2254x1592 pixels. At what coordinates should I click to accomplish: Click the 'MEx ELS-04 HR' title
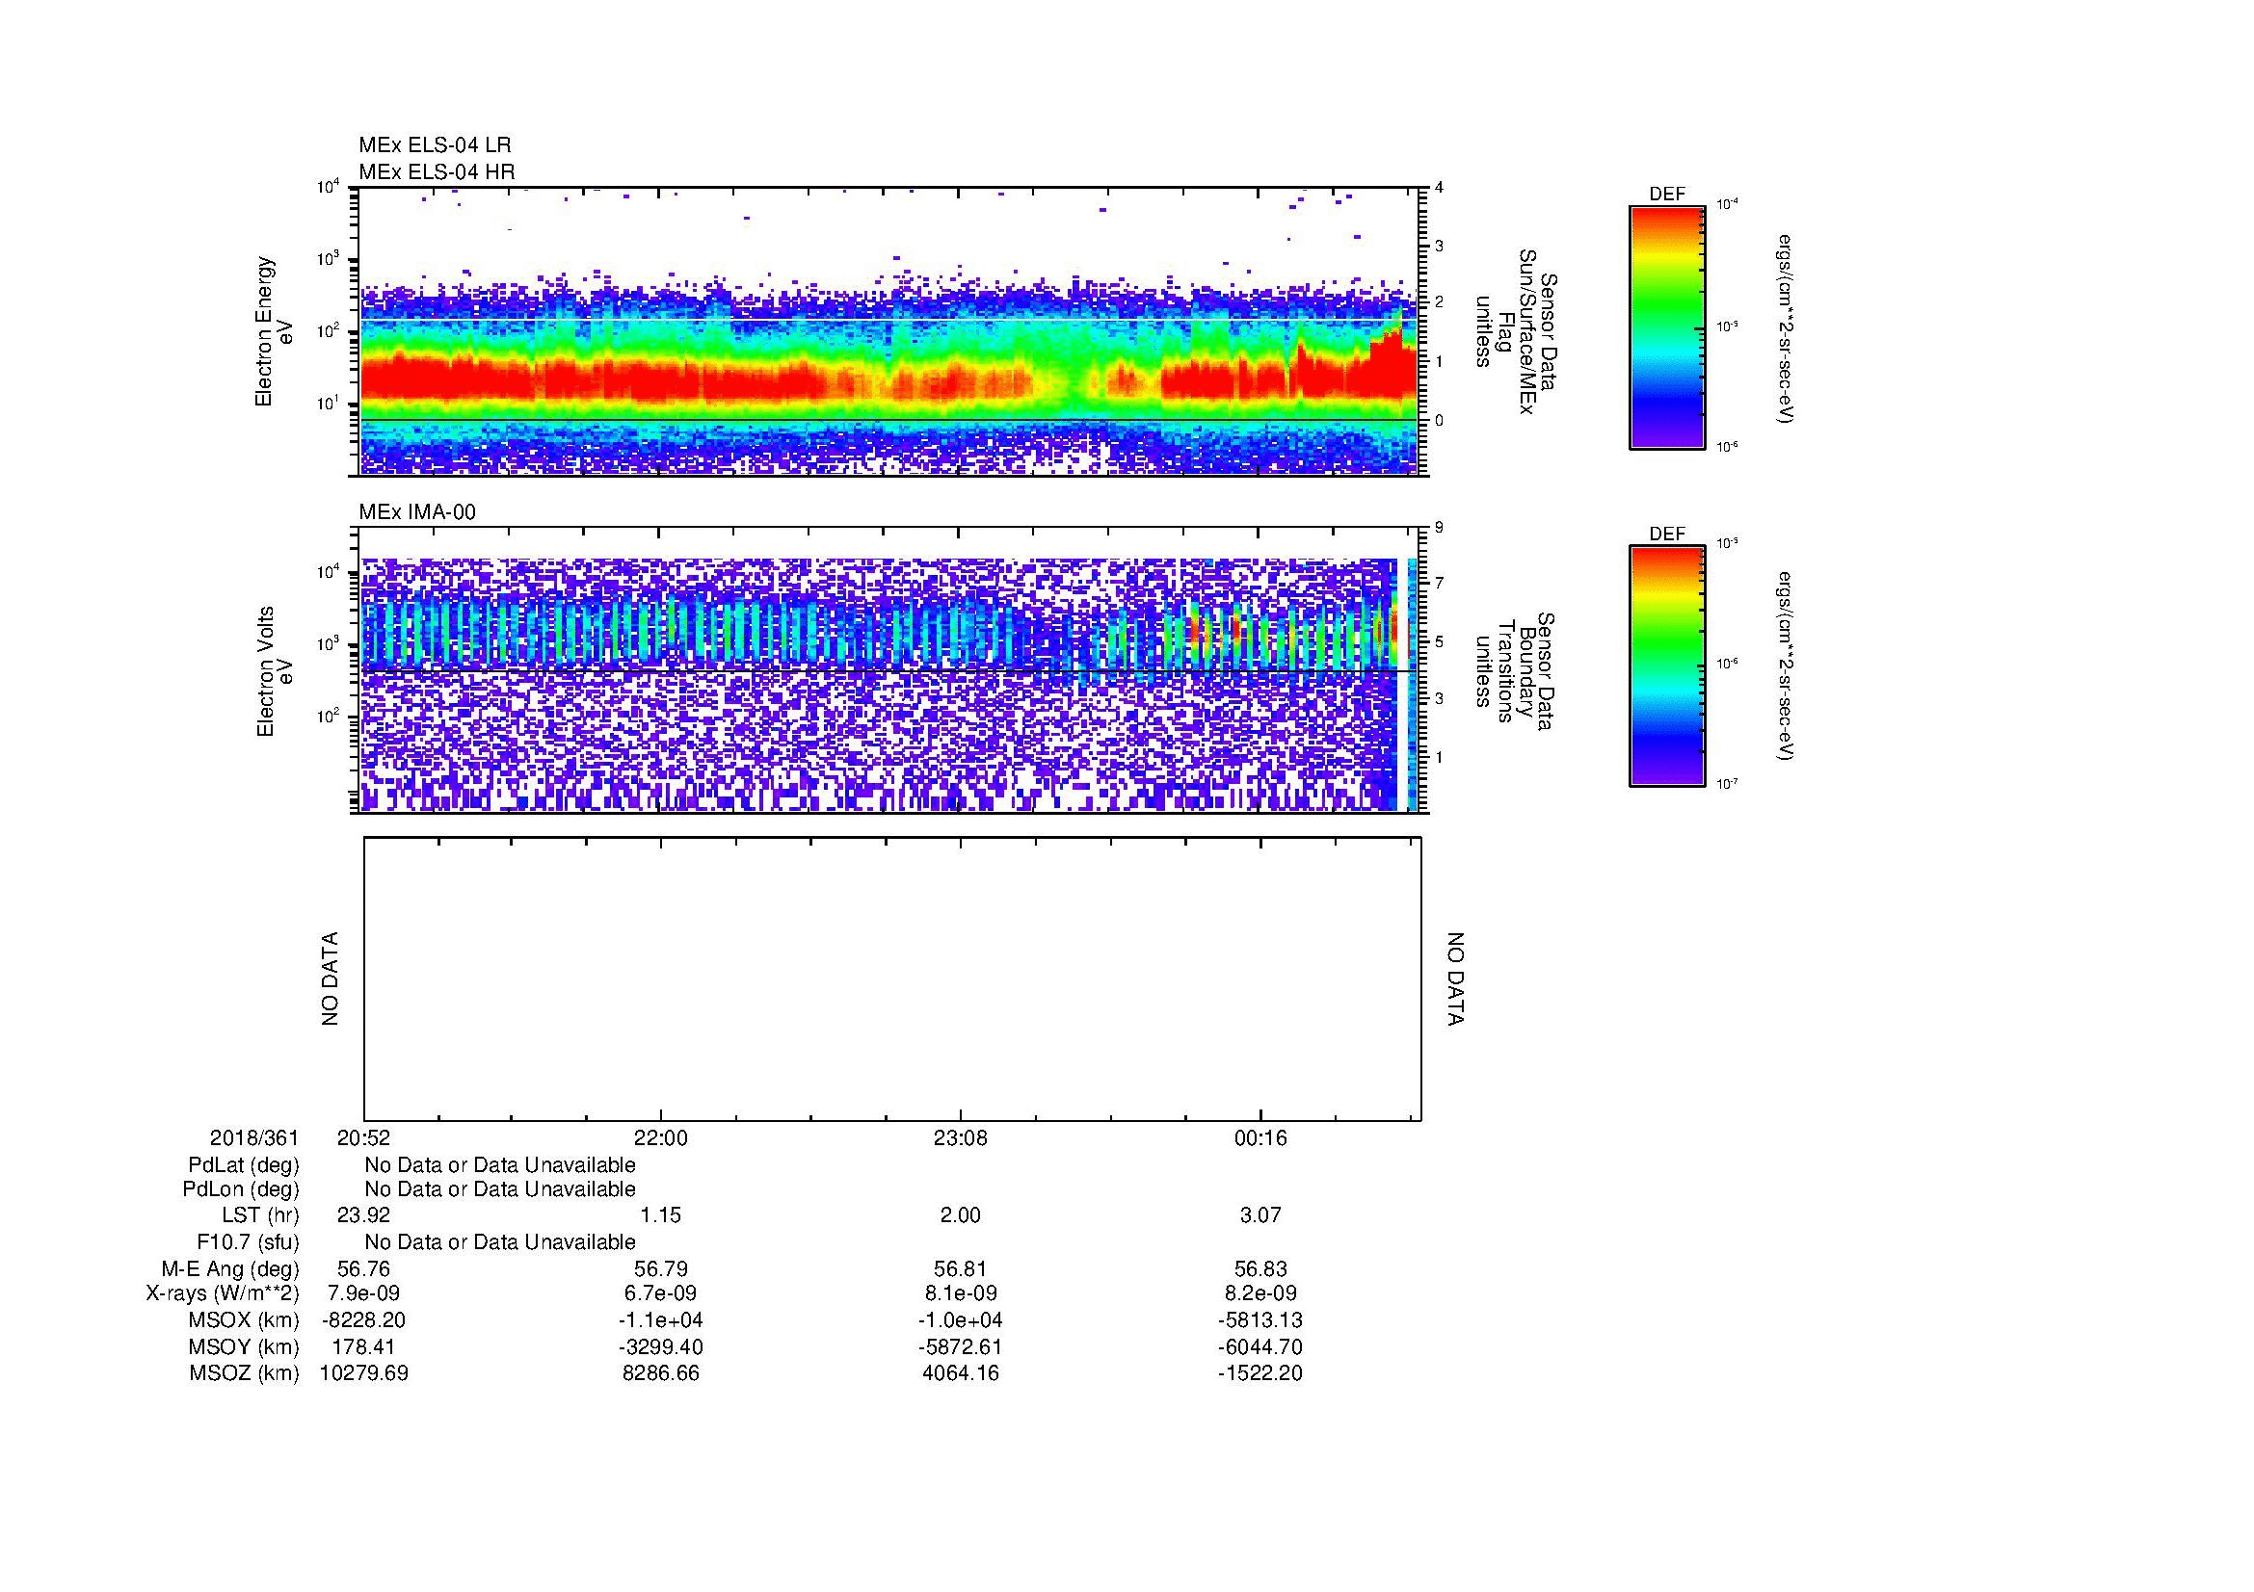[x=437, y=171]
